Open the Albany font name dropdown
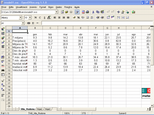154x115 pixels. coord(20,18)
